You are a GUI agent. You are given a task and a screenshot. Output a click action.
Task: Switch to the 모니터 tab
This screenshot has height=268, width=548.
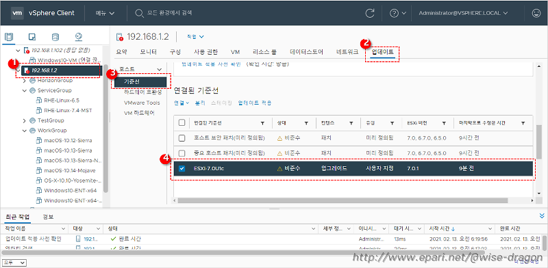click(148, 52)
